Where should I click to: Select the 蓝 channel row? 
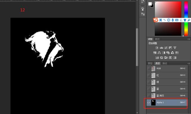(167, 89)
